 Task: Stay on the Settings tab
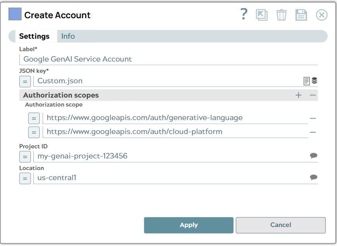point(34,36)
